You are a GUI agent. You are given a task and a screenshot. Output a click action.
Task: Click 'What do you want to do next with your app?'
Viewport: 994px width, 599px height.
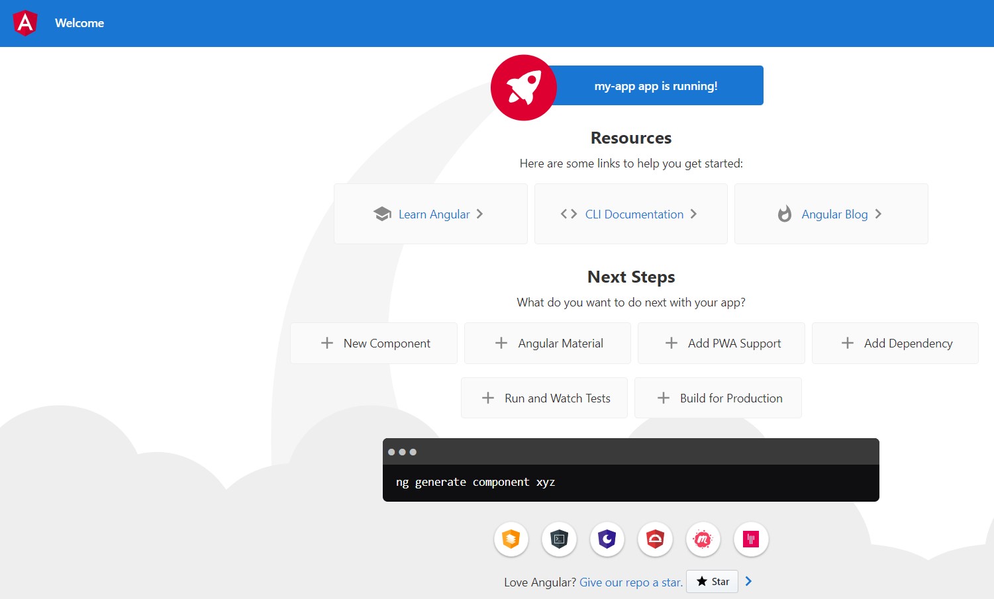coord(631,302)
